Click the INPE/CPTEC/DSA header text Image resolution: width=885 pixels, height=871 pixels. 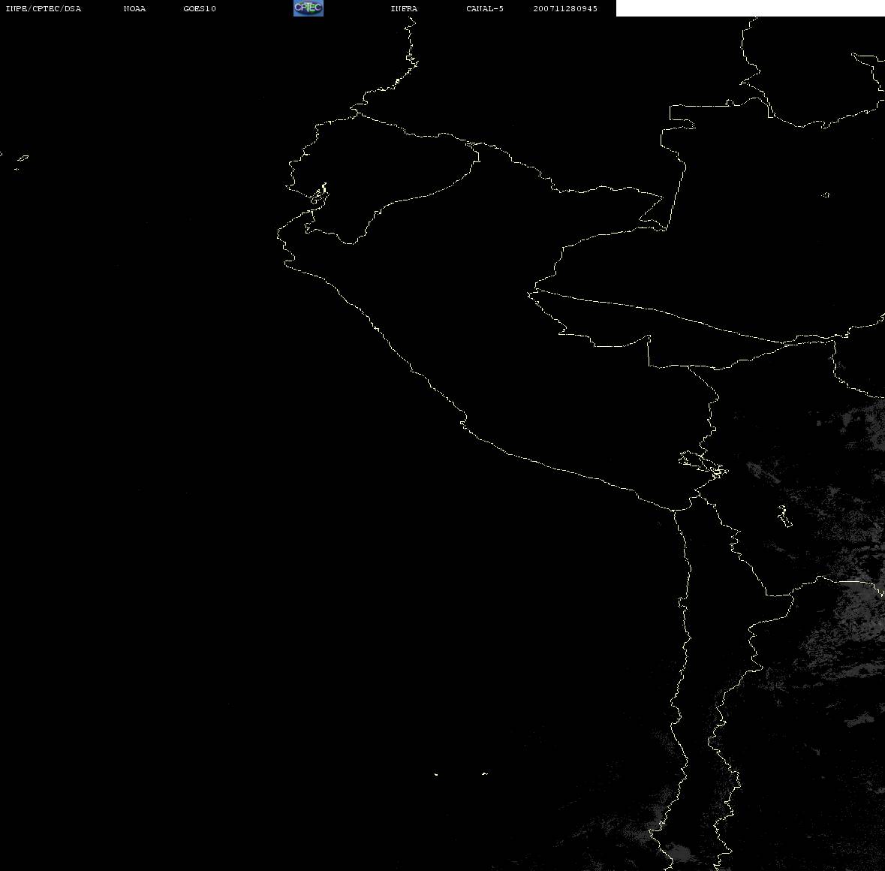click(44, 8)
